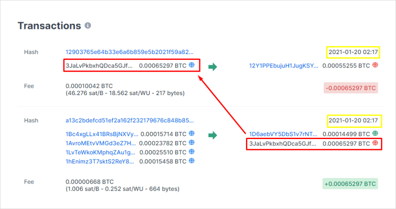Click blue globe next to 0.00023782 BTC
Screen dimensions: 396x209
[192, 142]
